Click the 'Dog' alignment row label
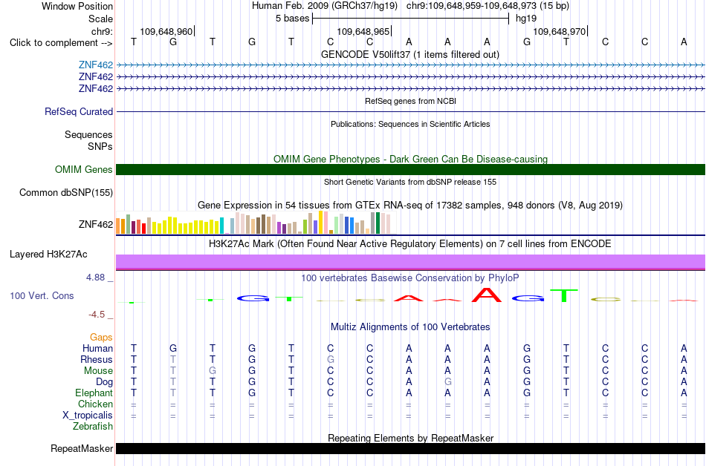The height and width of the screenshot is (466, 706). click(x=105, y=382)
